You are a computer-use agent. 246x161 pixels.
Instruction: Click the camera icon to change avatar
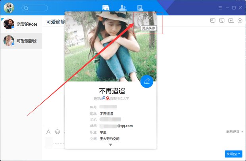click(x=140, y=18)
